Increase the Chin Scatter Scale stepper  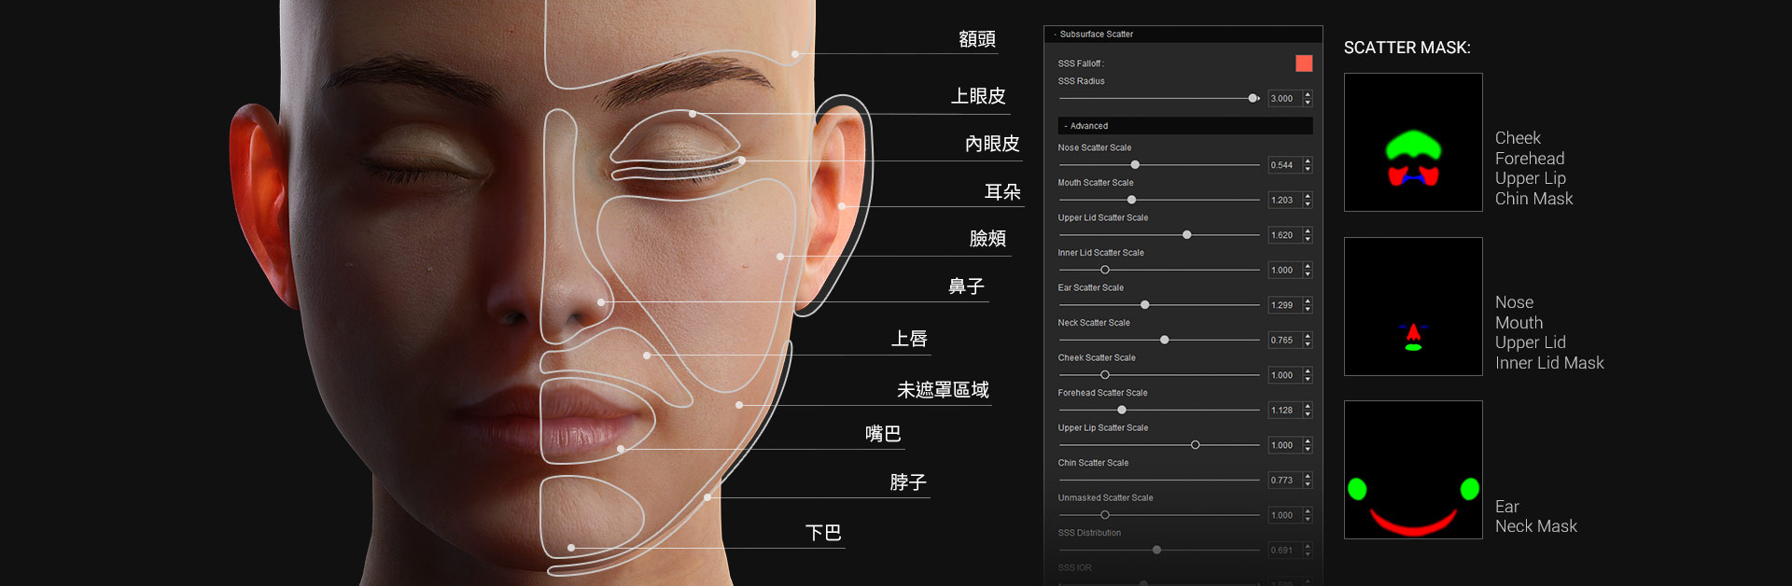[1308, 476]
